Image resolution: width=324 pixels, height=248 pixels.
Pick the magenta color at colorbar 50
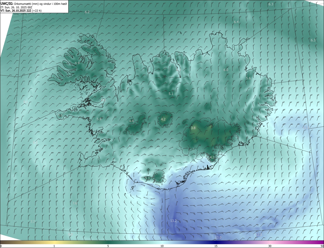point(322,242)
